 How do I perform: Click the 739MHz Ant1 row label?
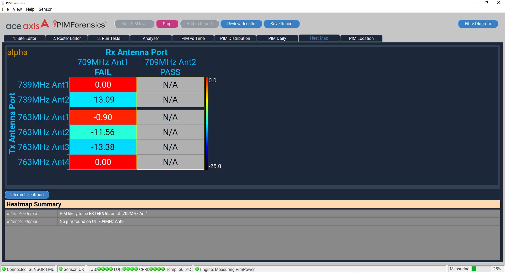[x=43, y=85]
